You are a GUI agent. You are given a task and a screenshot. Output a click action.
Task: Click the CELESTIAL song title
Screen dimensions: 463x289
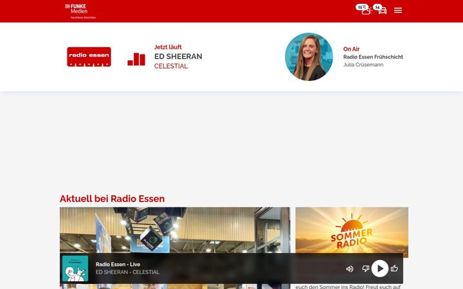(x=170, y=66)
